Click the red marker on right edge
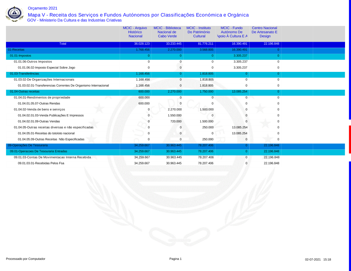Viewport: 351px width, 271px height. tap(350, 134)
